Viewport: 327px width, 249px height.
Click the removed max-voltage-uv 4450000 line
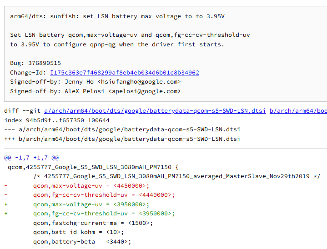point(91,186)
